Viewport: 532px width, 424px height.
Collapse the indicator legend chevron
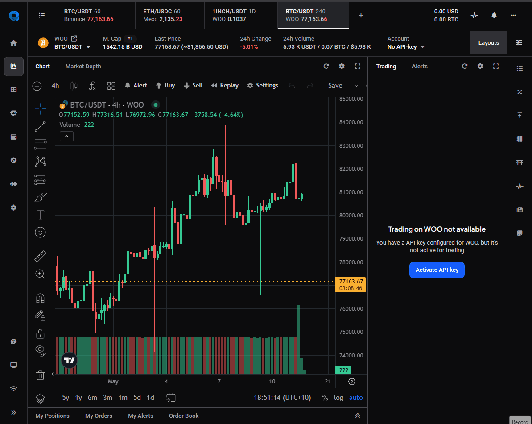(x=66, y=137)
